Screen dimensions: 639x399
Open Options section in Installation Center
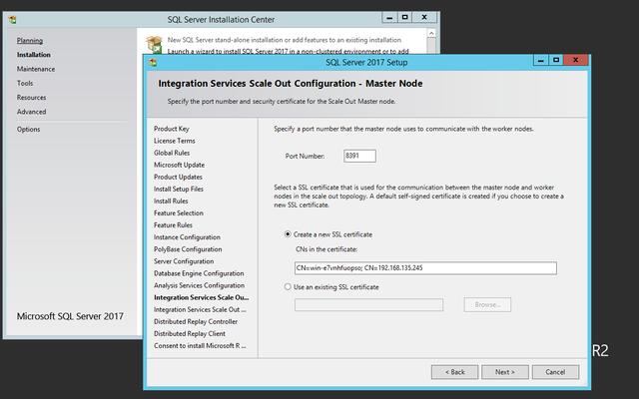tap(29, 129)
